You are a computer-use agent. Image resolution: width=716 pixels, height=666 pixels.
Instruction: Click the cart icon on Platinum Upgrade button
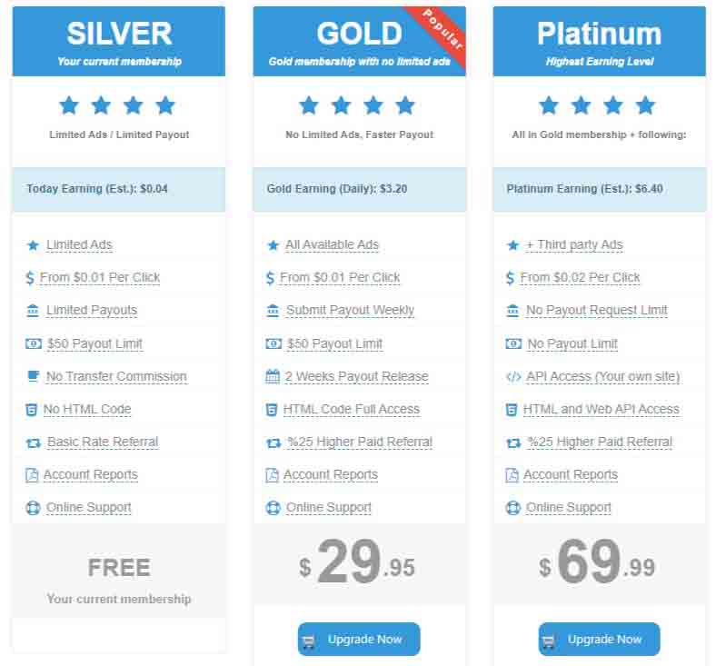click(x=549, y=641)
